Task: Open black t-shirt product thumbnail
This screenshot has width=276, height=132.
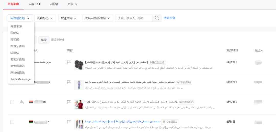Action: 79,65
